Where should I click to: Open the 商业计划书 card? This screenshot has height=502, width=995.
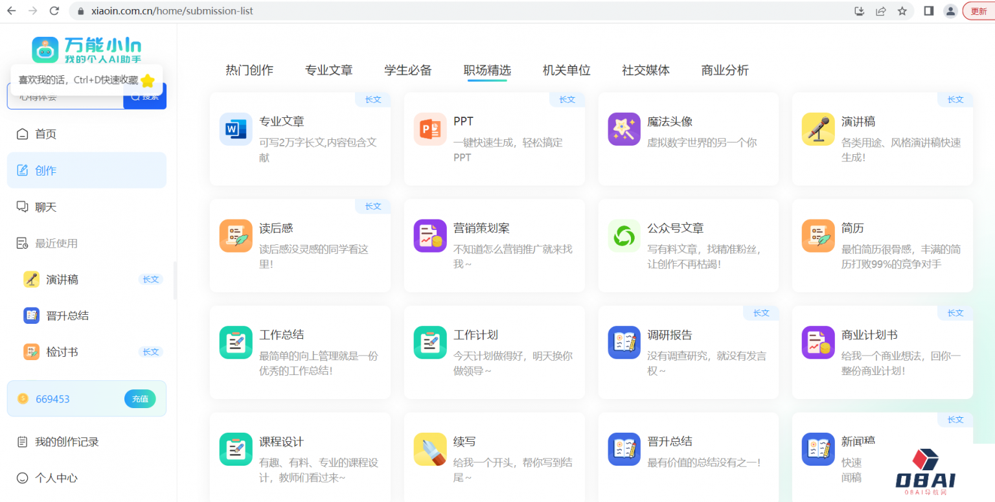click(882, 352)
